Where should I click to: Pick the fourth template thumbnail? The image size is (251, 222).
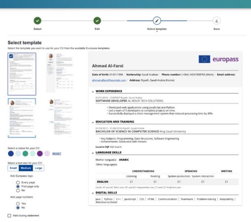pos(60,117)
